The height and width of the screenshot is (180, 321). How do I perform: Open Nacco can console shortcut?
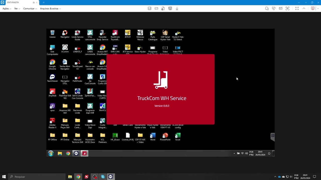(x=90, y=64)
